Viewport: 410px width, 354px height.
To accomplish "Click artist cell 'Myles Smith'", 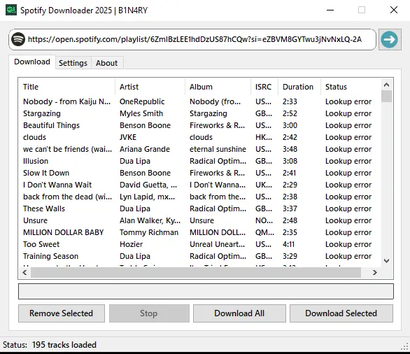I will point(141,113).
